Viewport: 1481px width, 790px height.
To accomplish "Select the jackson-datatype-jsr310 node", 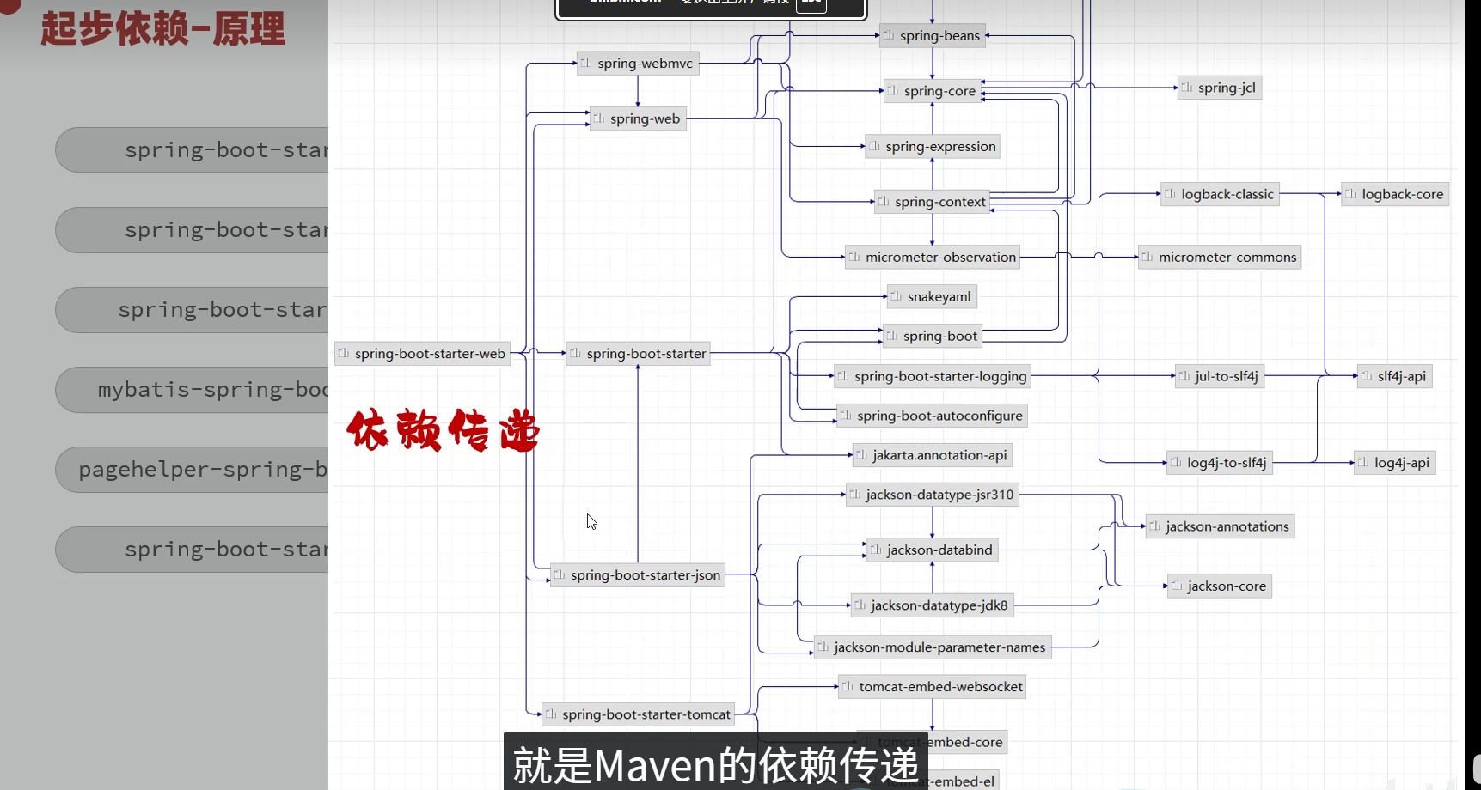I will pos(933,495).
